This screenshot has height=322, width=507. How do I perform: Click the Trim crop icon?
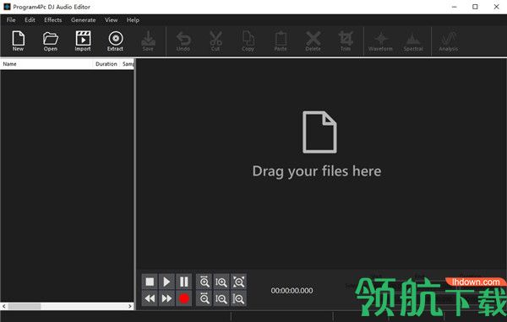pyautogui.click(x=346, y=40)
